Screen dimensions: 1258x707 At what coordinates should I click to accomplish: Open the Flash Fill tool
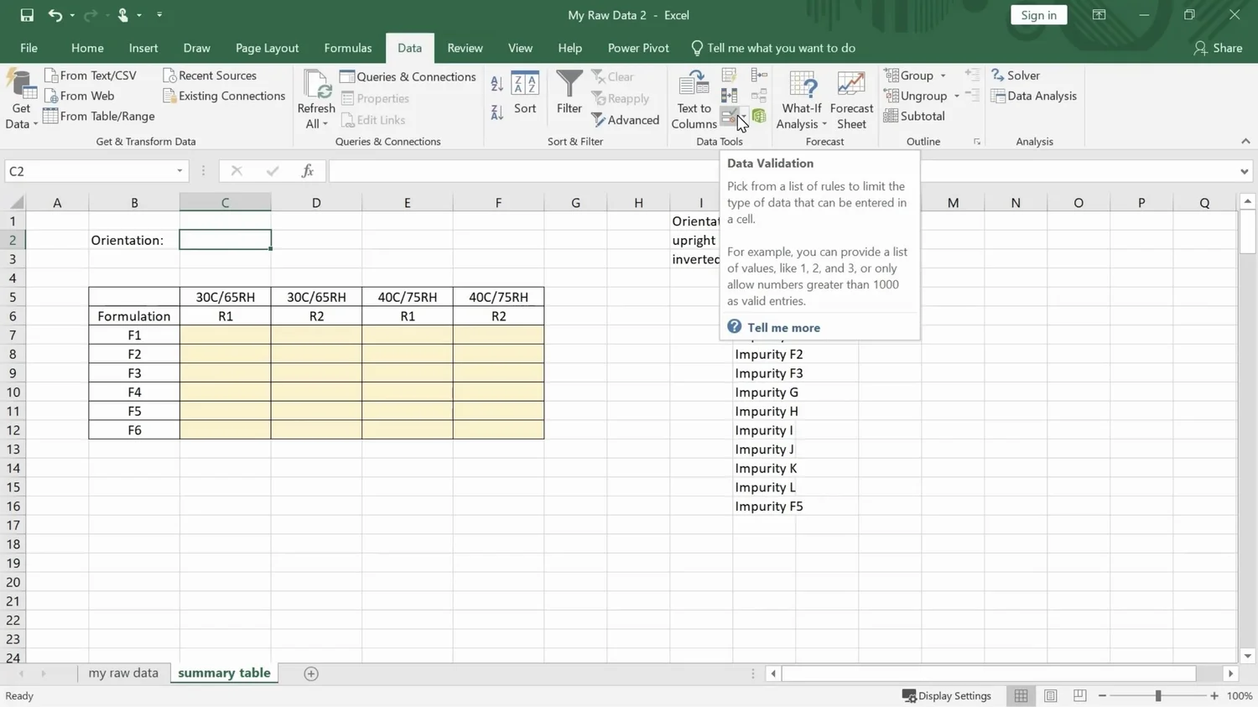[x=729, y=75]
